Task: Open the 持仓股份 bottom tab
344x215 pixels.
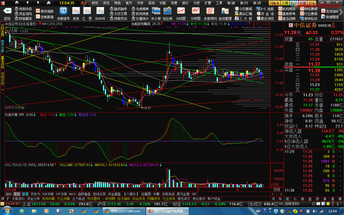Action: pyautogui.click(x=199, y=199)
